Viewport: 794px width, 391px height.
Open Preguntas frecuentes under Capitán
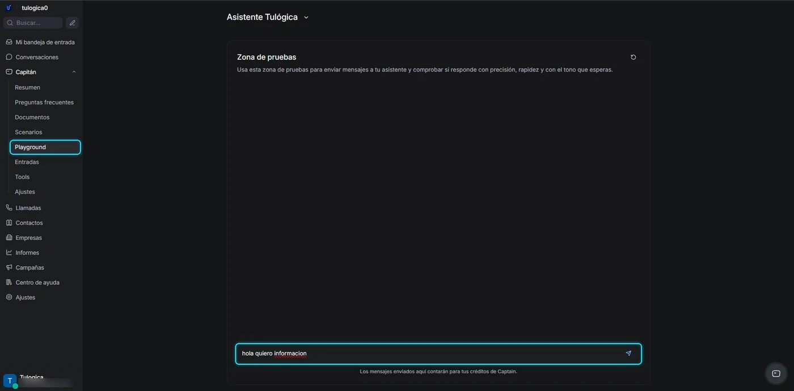[45, 102]
